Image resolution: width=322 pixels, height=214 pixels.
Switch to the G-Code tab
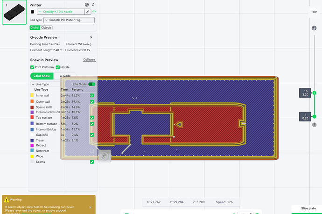64,76
